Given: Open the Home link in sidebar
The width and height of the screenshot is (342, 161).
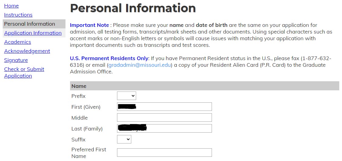Looking at the screenshot, I should [x=12, y=6].
